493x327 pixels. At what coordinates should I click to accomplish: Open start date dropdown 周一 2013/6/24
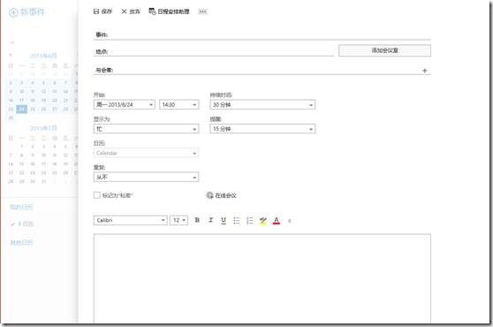[125, 104]
